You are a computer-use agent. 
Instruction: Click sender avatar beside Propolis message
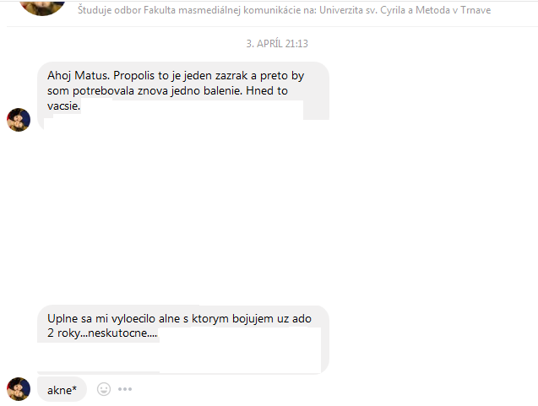tap(19, 120)
